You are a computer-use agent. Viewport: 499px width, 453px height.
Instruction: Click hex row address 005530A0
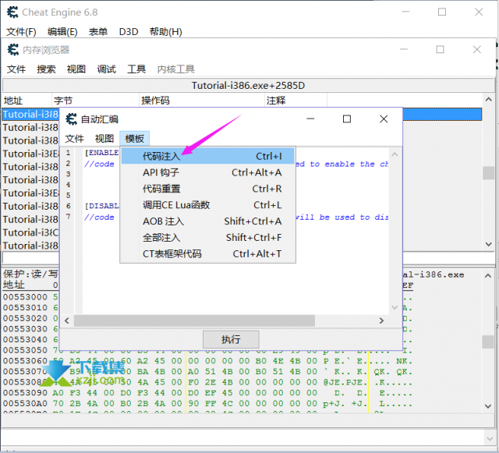(x=25, y=404)
